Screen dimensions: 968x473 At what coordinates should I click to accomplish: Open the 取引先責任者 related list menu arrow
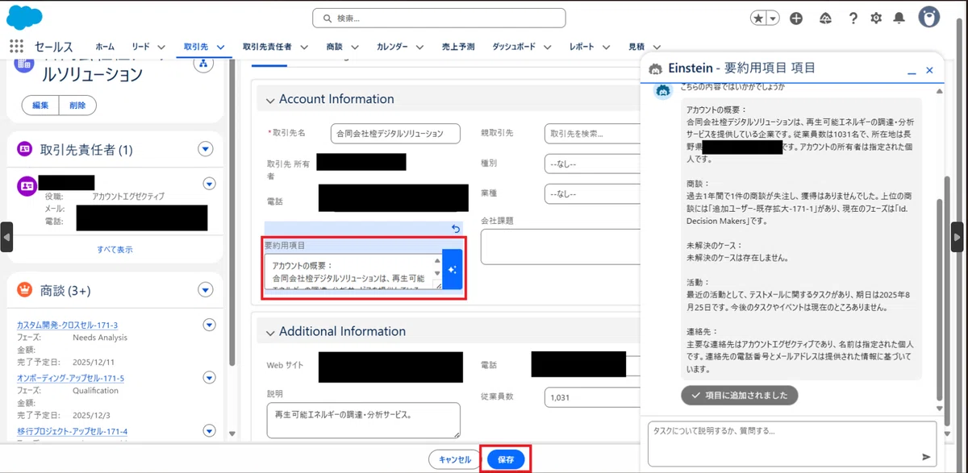point(205,149)
